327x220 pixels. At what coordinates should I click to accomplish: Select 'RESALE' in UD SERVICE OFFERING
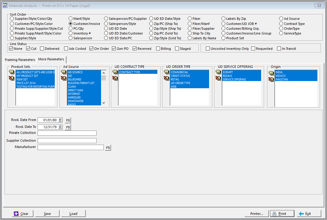coord(242,76)
